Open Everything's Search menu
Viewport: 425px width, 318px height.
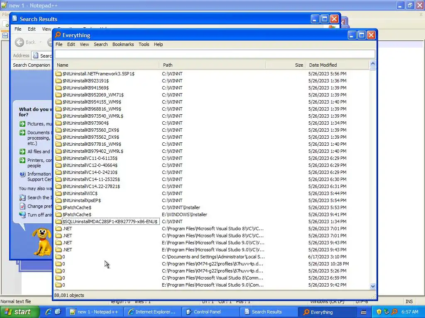point(101,44)
